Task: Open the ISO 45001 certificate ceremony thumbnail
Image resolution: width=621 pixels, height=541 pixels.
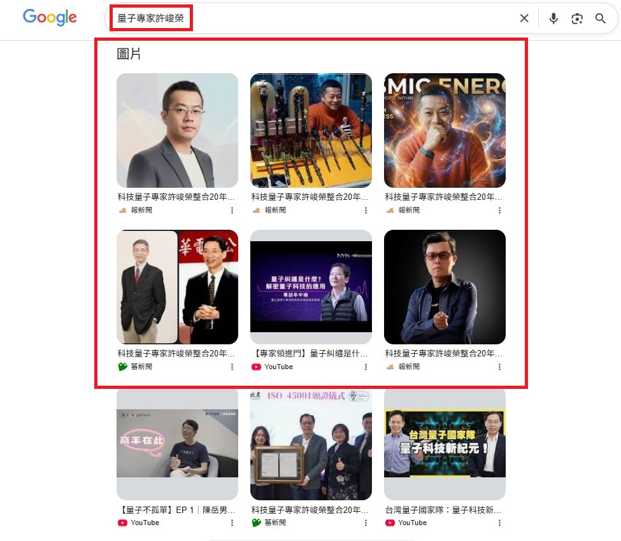Action: click(x=311, y=443)
